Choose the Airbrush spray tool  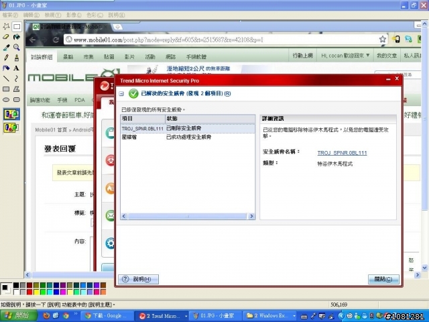click(6, 68)
